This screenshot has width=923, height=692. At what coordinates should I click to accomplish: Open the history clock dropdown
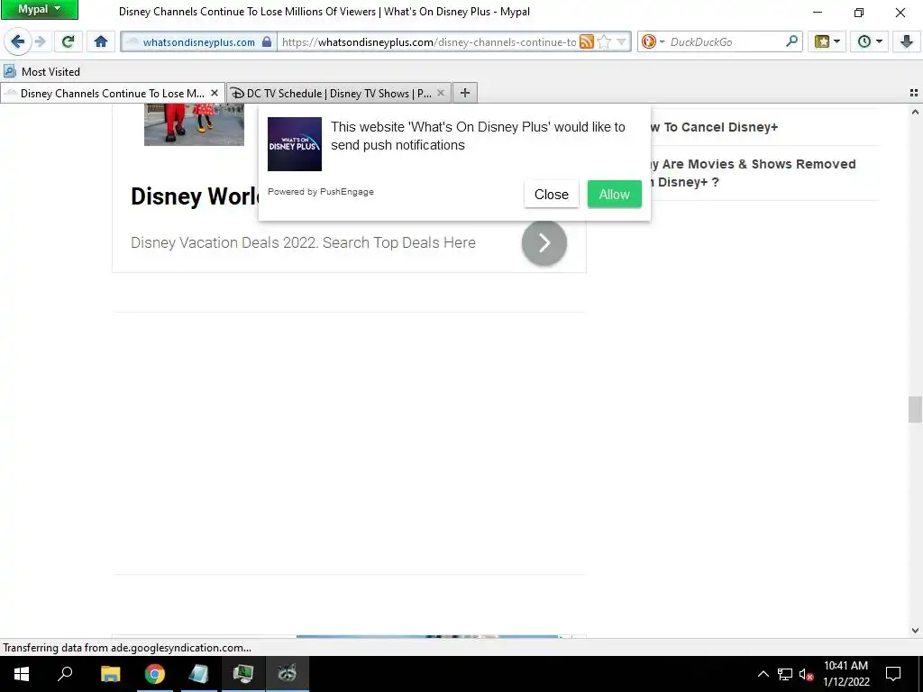click(x=870, y=41)
